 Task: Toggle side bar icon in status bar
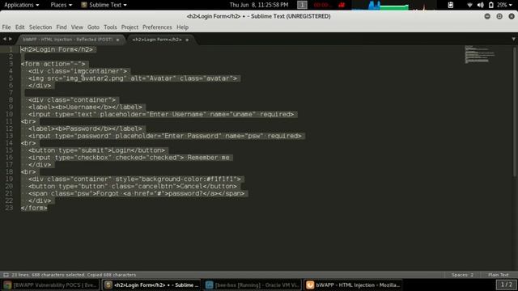point(6,275)
